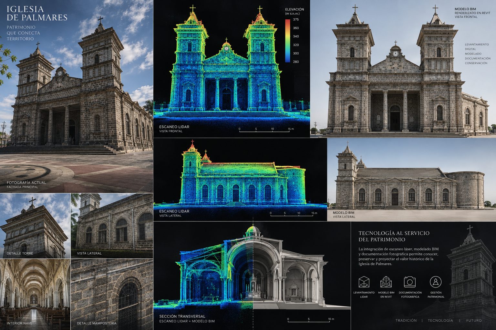Click the 'TECNOLOGÍA AL SERVICIO DEL PATRIMONIO' heading

pos(394,236)
